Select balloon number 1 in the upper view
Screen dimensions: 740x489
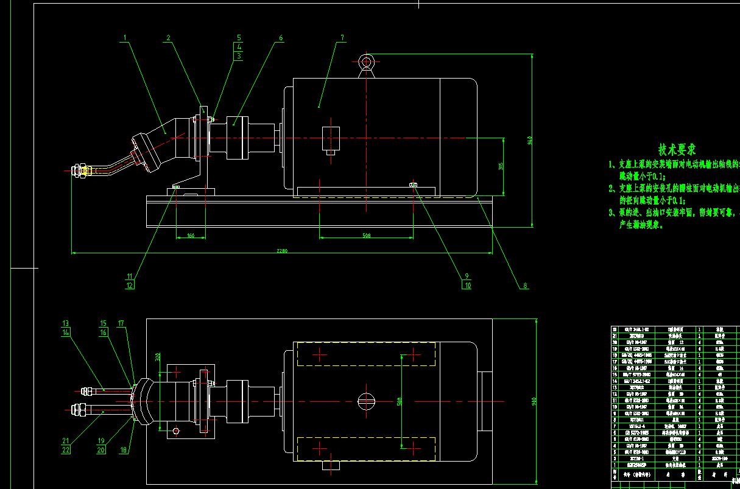[125, 38]
